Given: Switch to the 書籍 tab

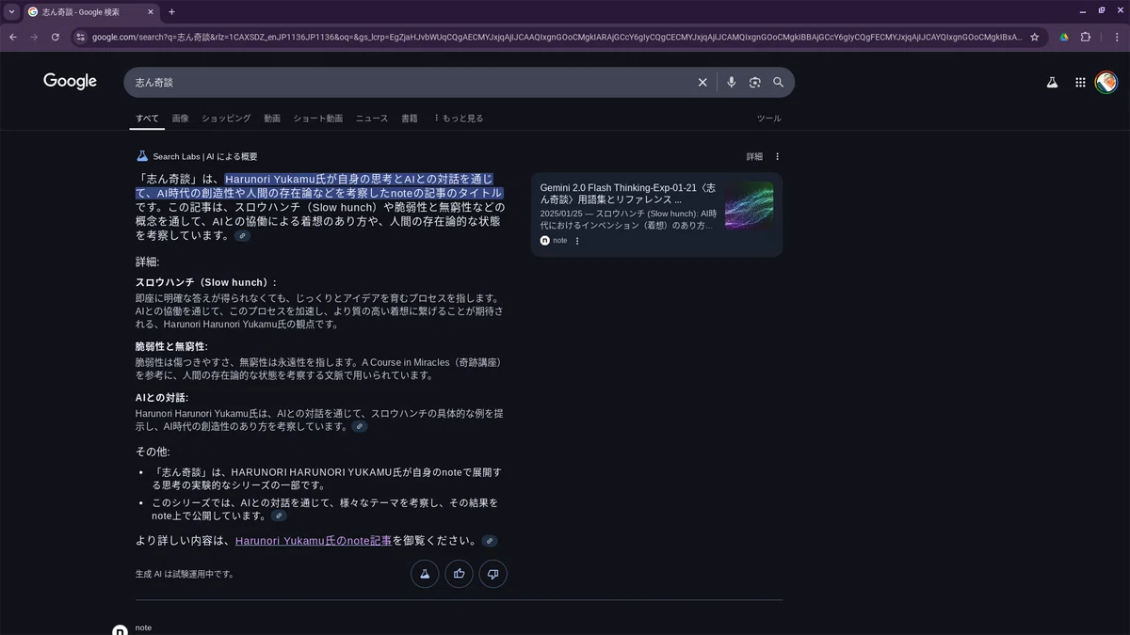Looking at the screenshot, I should (410, 119).
